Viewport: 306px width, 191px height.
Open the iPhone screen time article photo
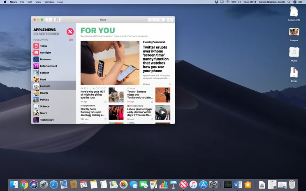point(110,63)
